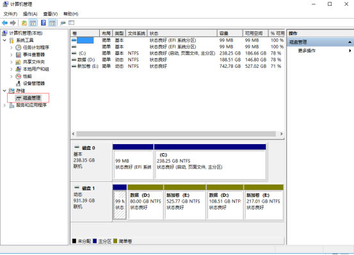The height and width of the screenshot is (255, 354).
Task: Select the (C:) volume row in list
Action: click(177, 53)
